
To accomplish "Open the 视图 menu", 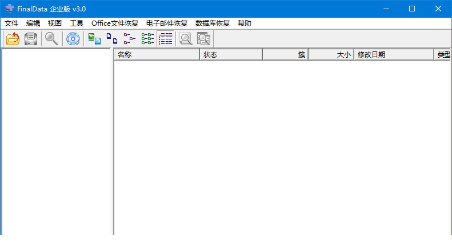I will (55, 23).
